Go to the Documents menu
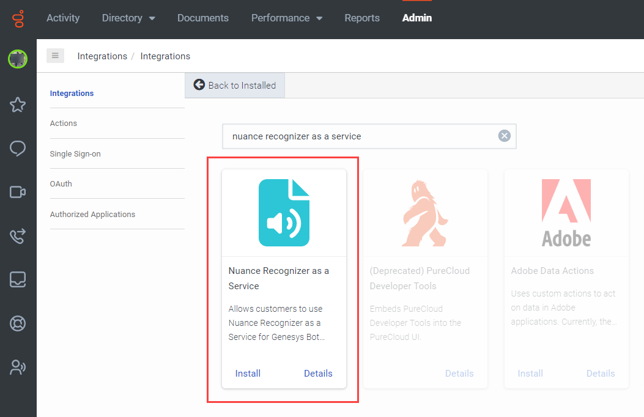 203,18
